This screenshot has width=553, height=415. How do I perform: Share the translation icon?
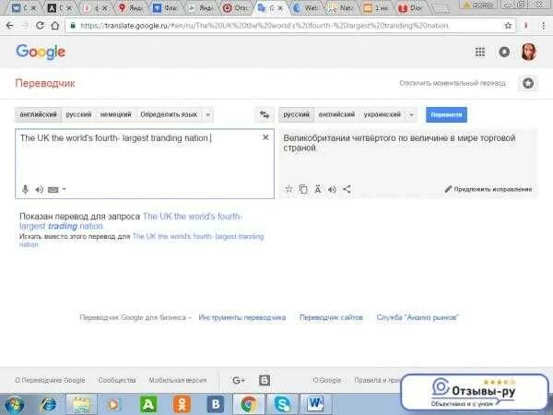[x=347, y=189]
